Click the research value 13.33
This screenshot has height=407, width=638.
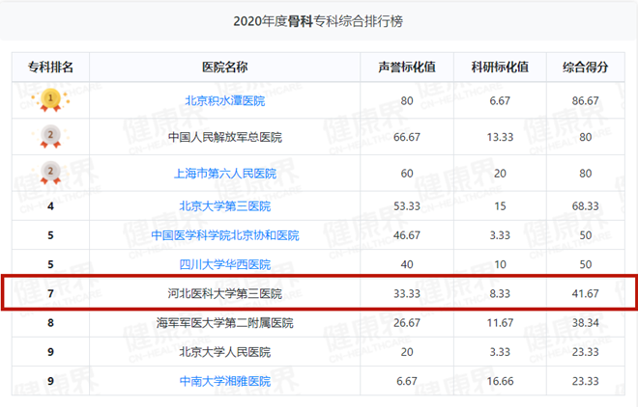500,137
